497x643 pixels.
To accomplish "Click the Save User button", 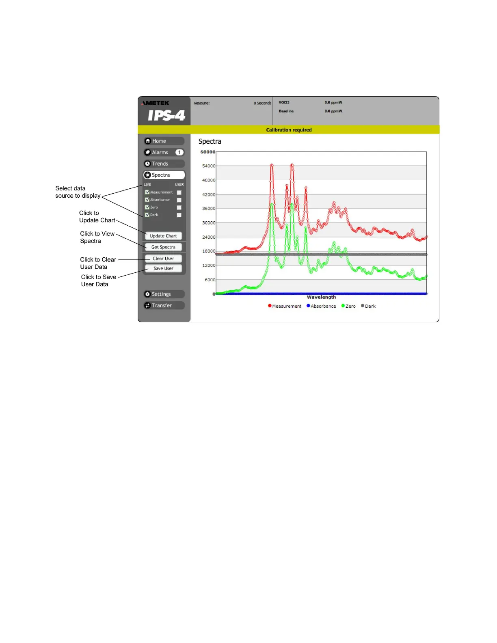I will click(163, 268).
